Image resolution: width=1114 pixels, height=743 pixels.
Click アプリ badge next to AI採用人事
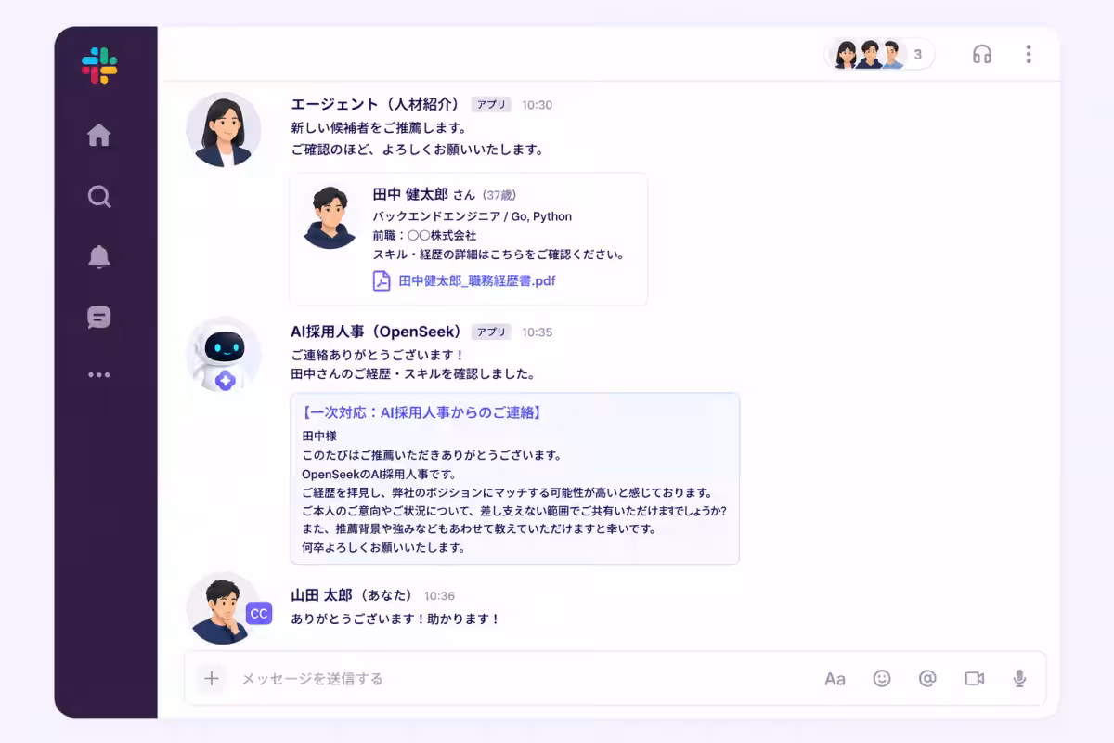[491, 332]
